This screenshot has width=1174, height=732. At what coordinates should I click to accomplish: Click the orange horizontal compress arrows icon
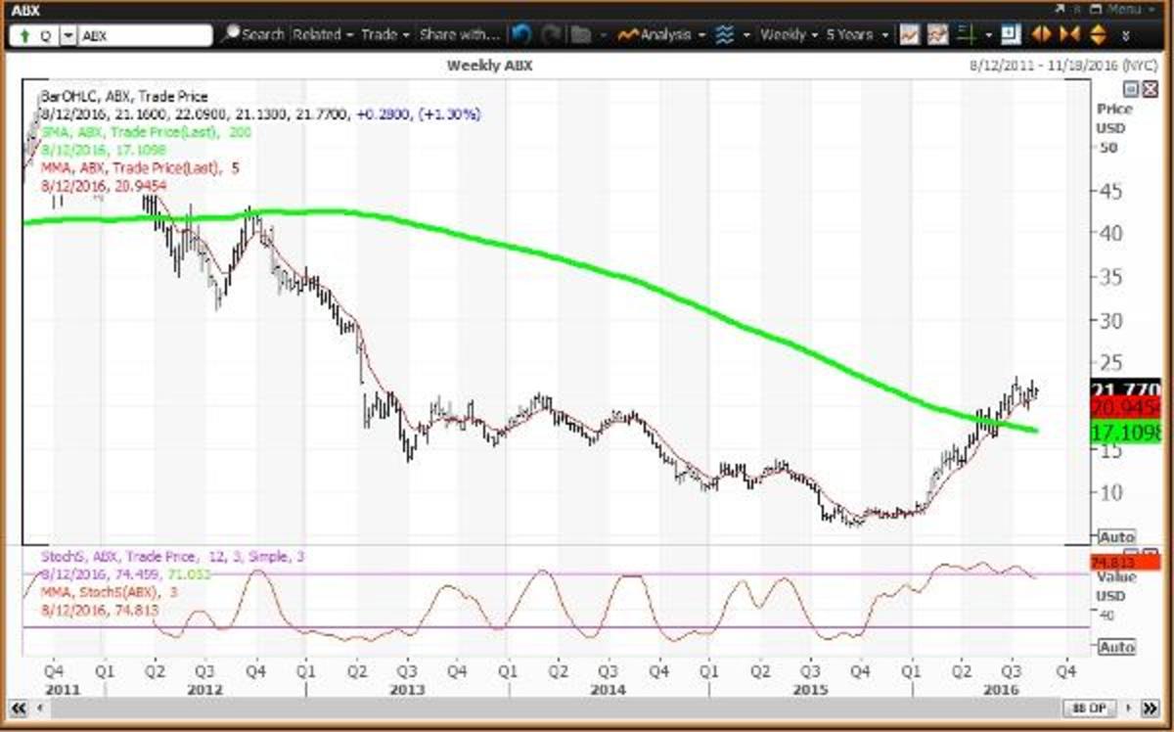pyautogui.click(x=1068, y=34)
